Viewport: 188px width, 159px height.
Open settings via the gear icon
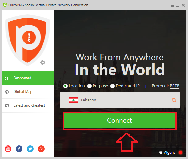[x=43, y=62]
